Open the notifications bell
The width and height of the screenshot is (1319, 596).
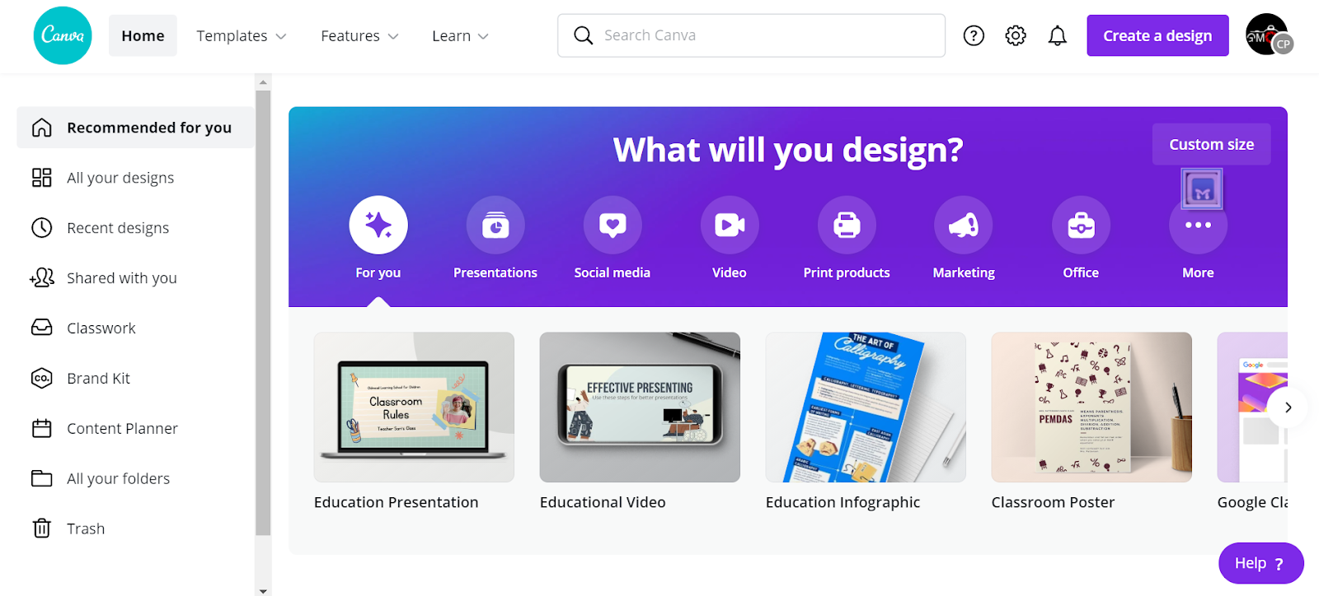tap(1058, 35)
